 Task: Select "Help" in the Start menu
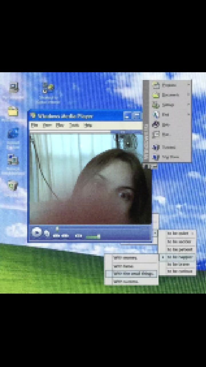pyautogui.click(x=166, y=125)
